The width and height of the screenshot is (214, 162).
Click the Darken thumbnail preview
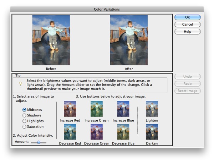[x=152, y=132]
